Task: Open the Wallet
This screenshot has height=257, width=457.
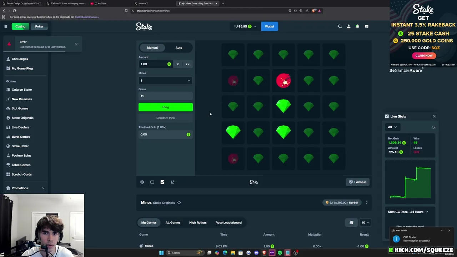Action: (270, 26)
